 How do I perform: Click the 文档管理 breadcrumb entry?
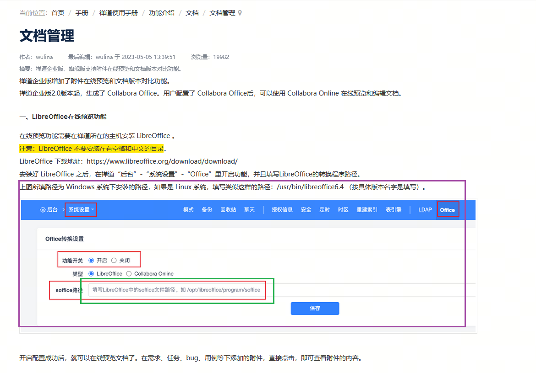(x=222, y=13)
